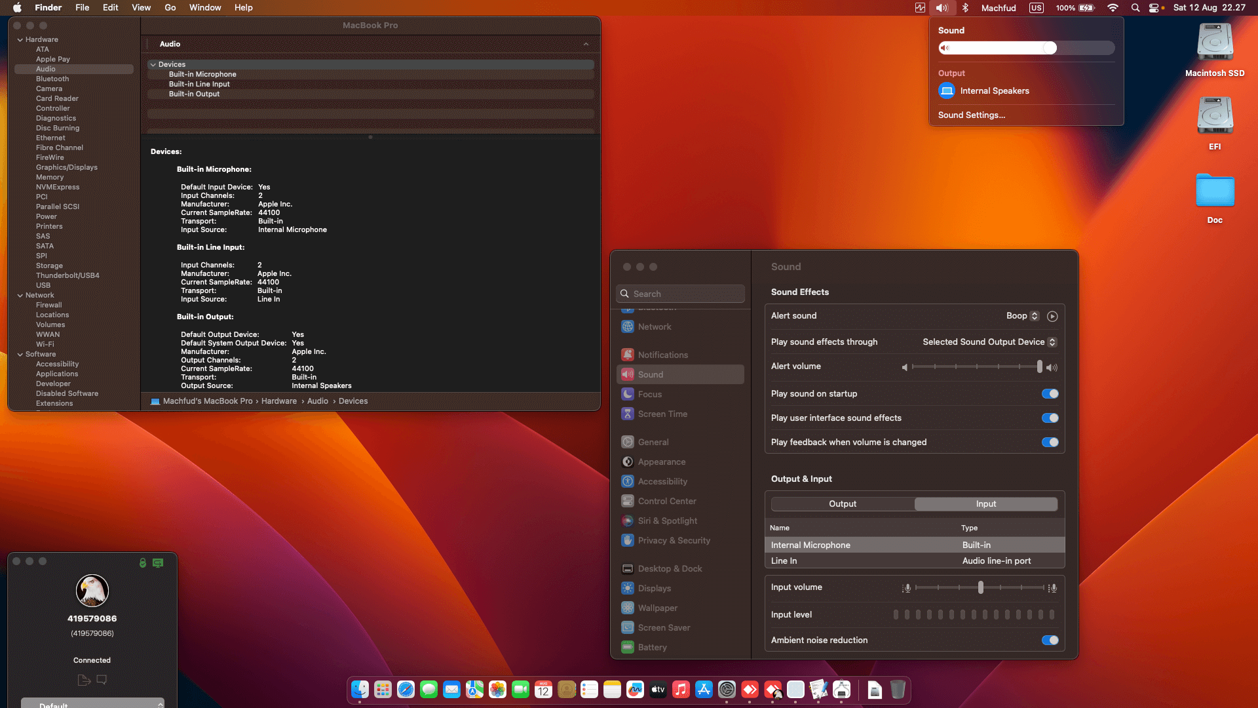Viewport: 1258px width, 708px height.
Task: Open the Go menu
Action: [170, 8]
